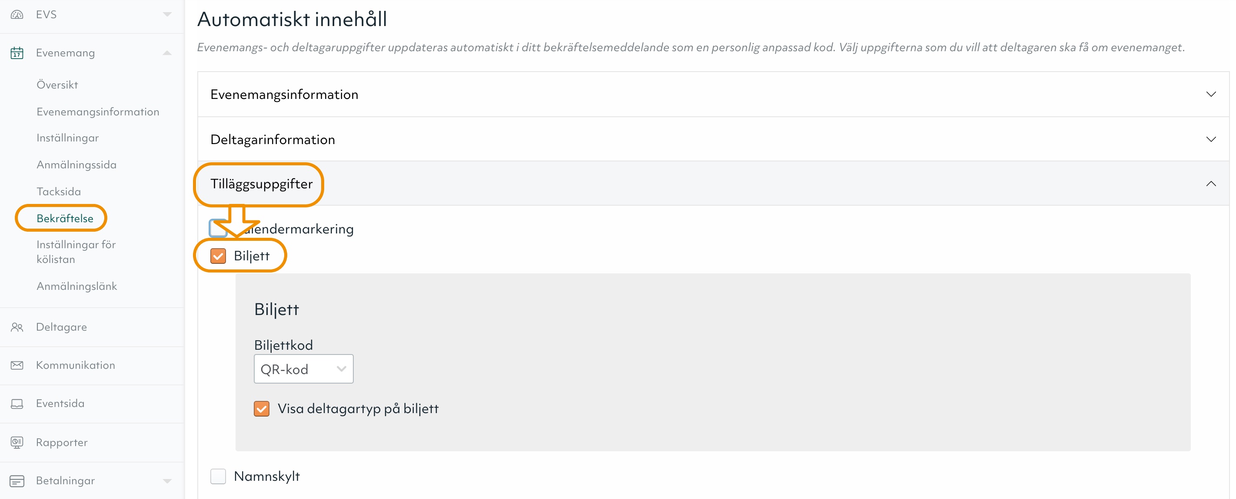Image resolution: width=1236 pixels, height=499 pixels.
Task: Expand the Deltagarinformation section chevron
Action: click(x=1210, y=139)
